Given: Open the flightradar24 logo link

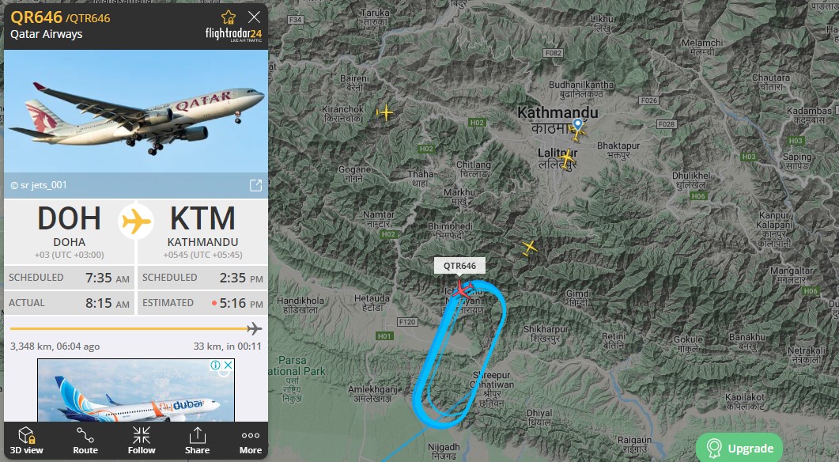Looking at the screenshot, I should [x=234, y=34].
